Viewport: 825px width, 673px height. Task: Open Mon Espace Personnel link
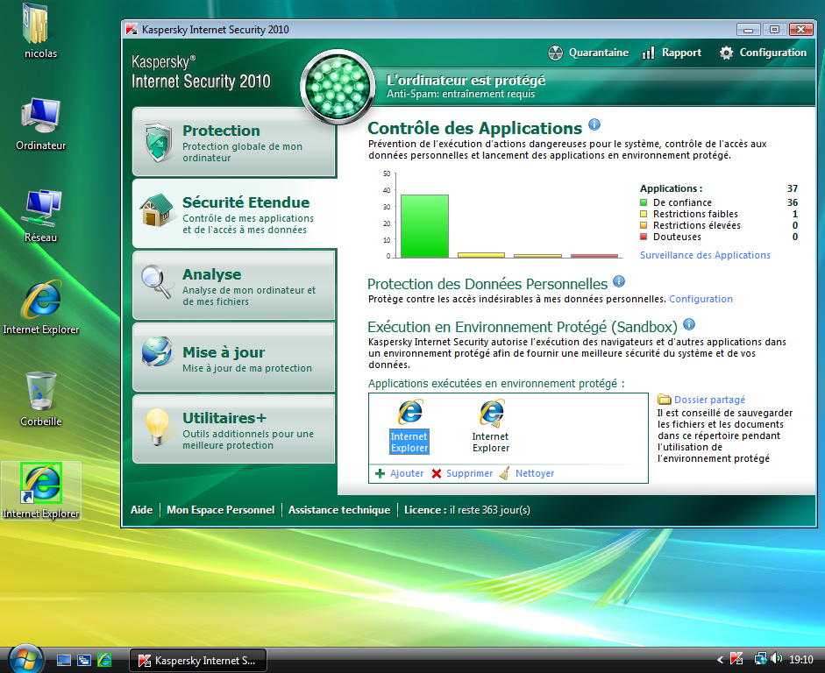(x=220, y=509)
